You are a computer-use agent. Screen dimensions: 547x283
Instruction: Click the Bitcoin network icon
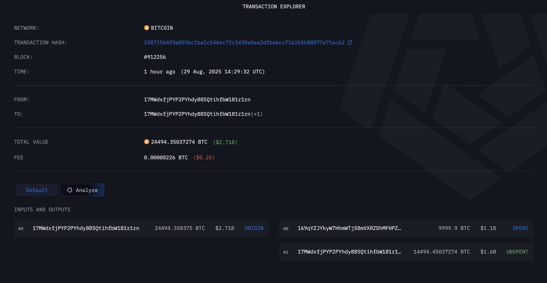(x=147, y=28)
